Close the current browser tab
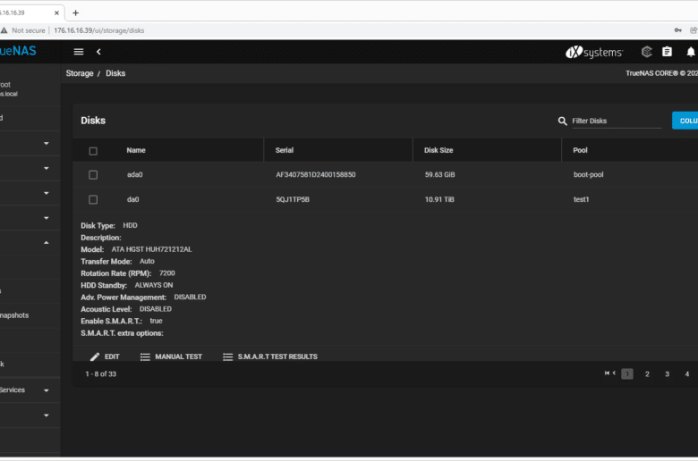The width and height of the screenshot is (698, 461). click(x=56, y=13)
